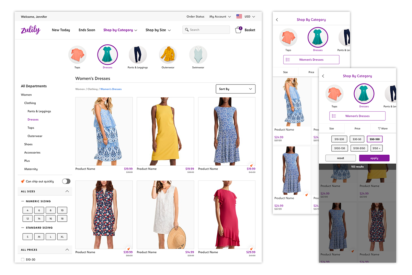This screenshot has height=275, width=412.
Task: Select numeric size 16
Action: click(x=50, y=219)
